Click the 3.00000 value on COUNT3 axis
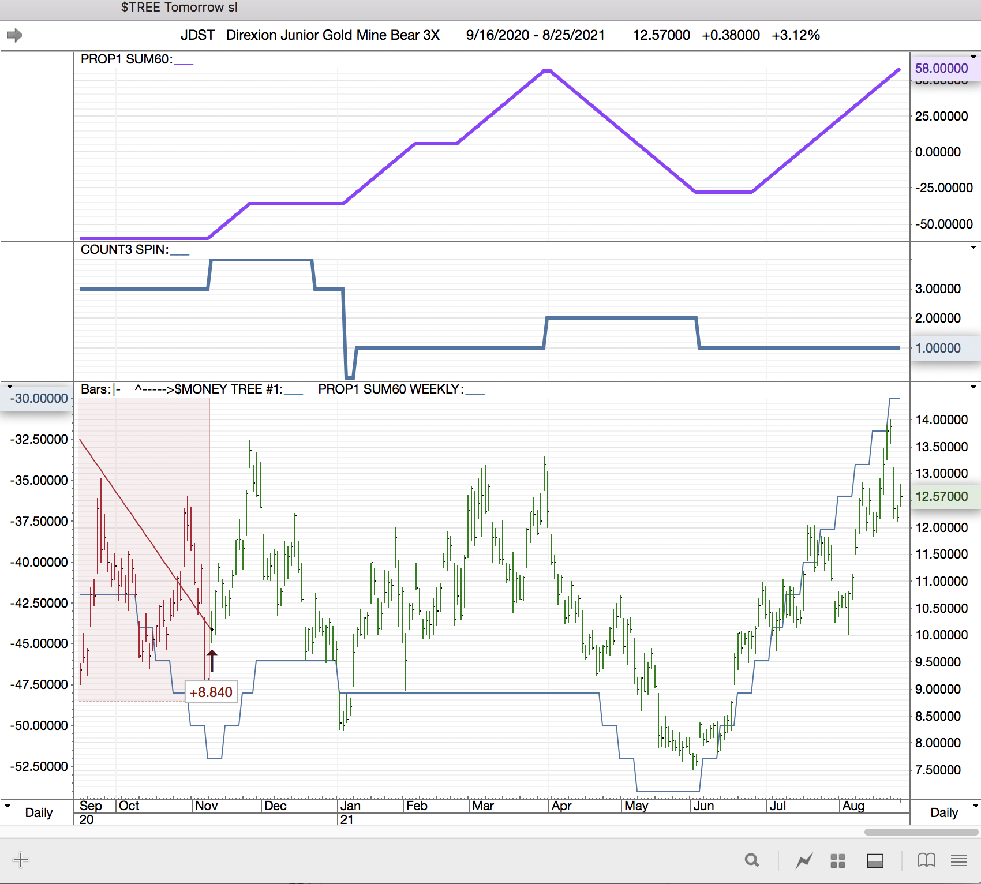 tap(938, 289)
